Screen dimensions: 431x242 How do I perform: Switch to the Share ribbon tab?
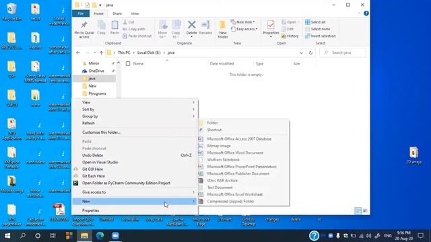point(117,13)
